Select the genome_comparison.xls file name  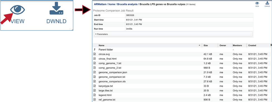click(x=112, y=81)
